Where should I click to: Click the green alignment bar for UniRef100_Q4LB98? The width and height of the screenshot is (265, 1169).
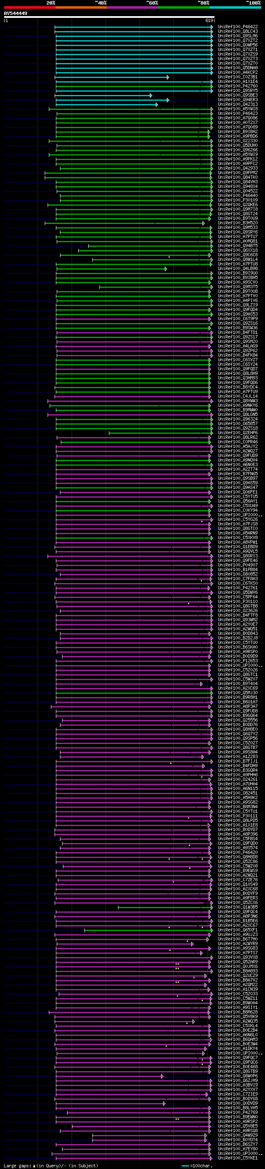tap(112, 269)
